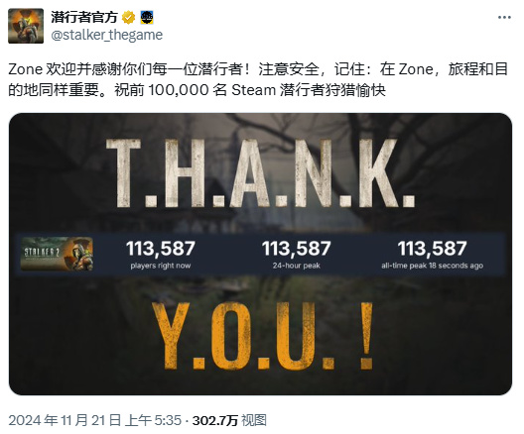The width and height of the screenshot is (524, 434).
Task: Click the affiliate badge beside verified checkmark
Action: pos(147,18)
